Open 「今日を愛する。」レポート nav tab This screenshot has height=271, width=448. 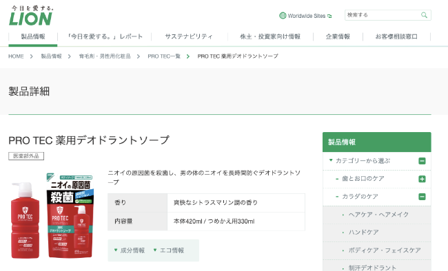point(105,36)
